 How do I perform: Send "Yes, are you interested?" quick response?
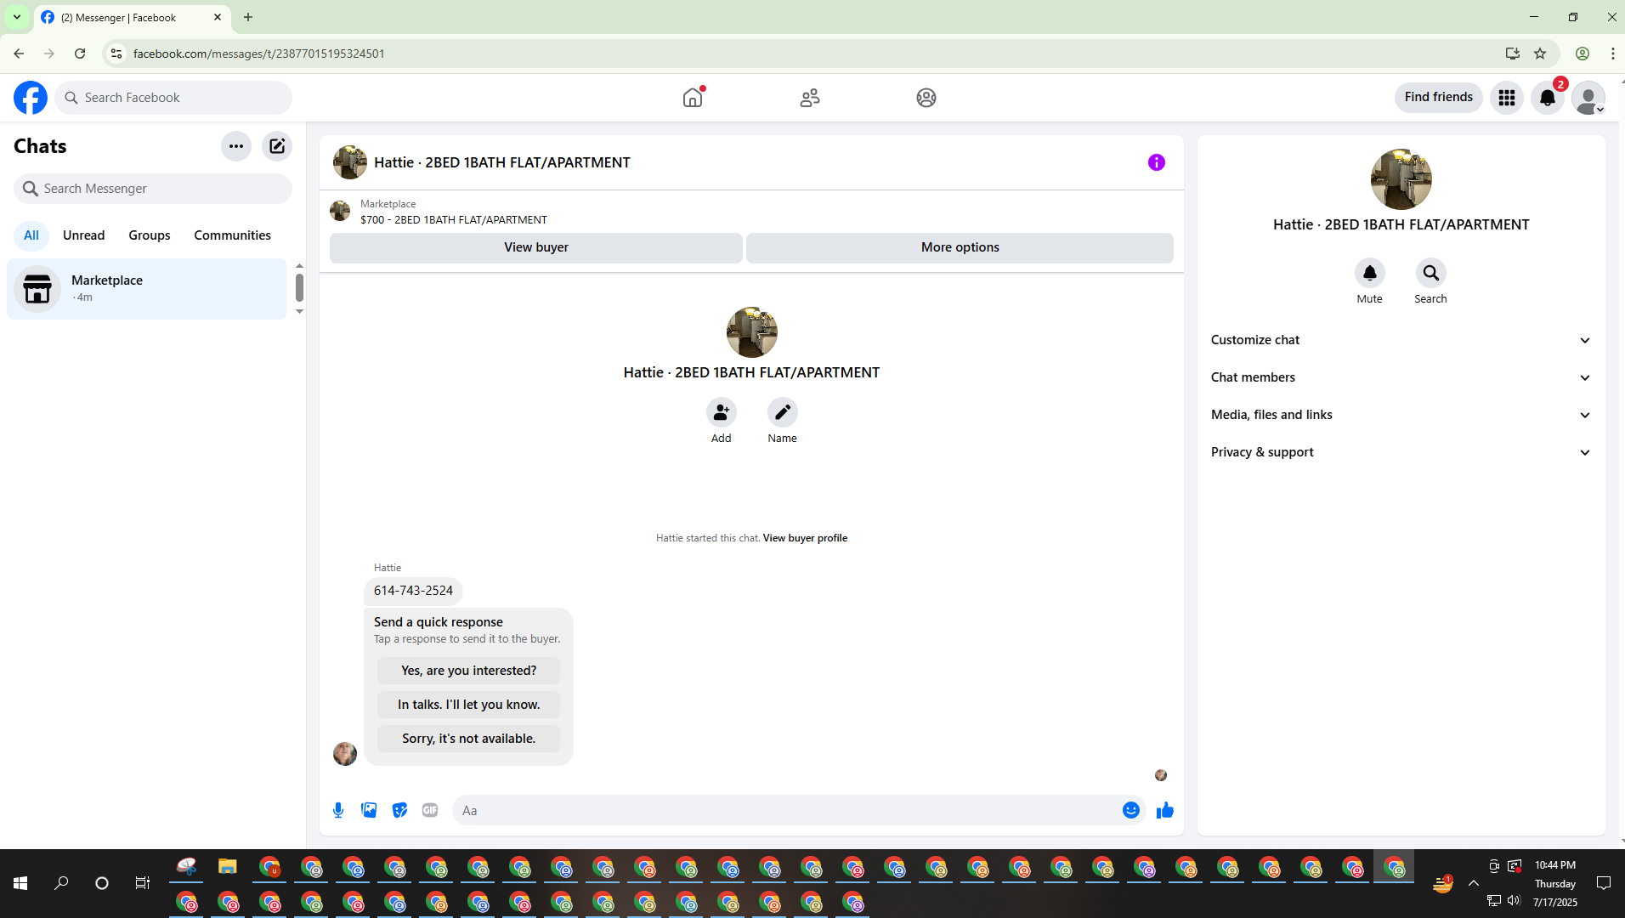coord(469,671)
